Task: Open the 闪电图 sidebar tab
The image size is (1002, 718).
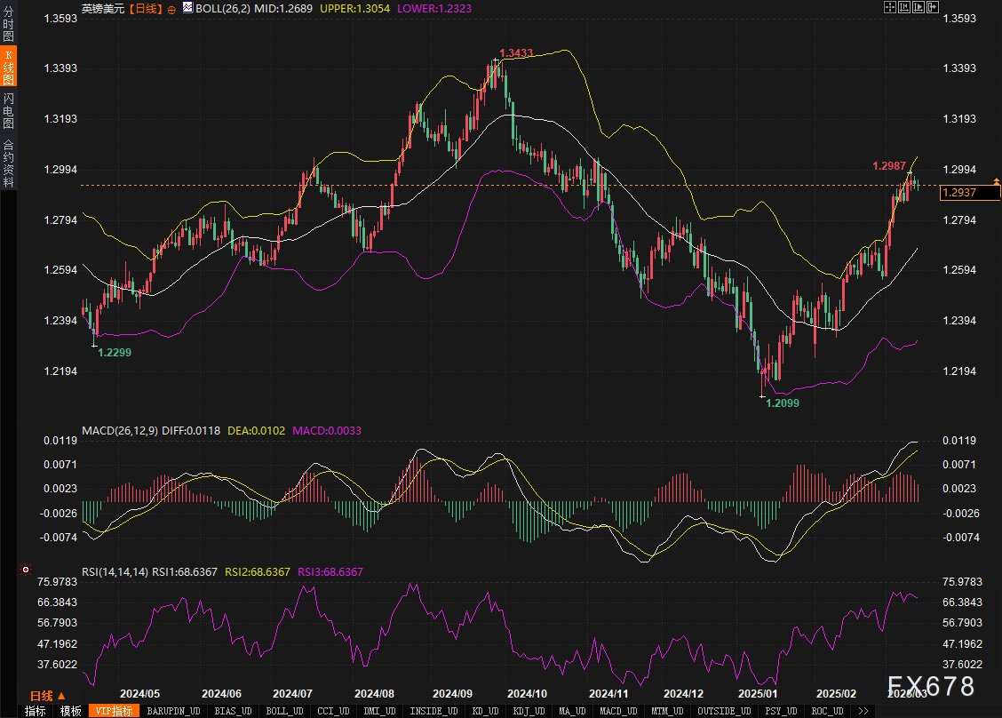Action: tap(8, 109)
